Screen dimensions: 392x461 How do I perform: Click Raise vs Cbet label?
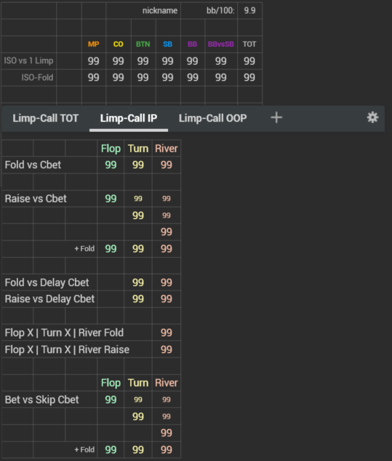tap(36, 199)
